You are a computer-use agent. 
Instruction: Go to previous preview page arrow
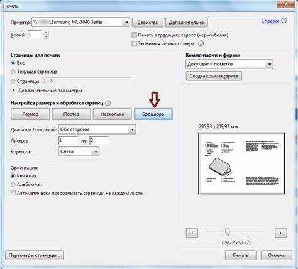[x=192, y=233]
